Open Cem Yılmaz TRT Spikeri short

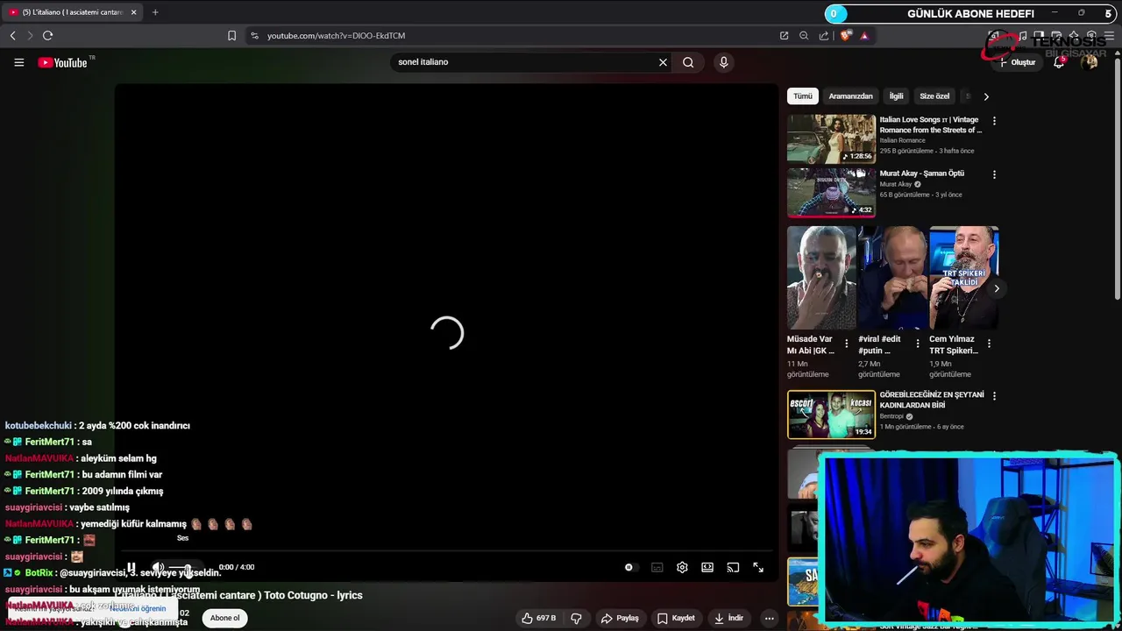963,278
